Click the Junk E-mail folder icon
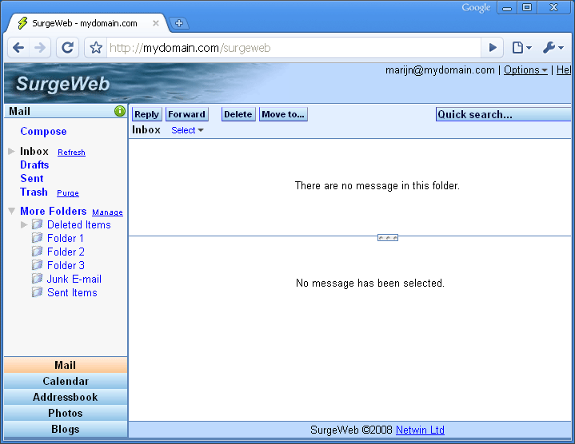 pyautogui.click(x=37, y=279)
